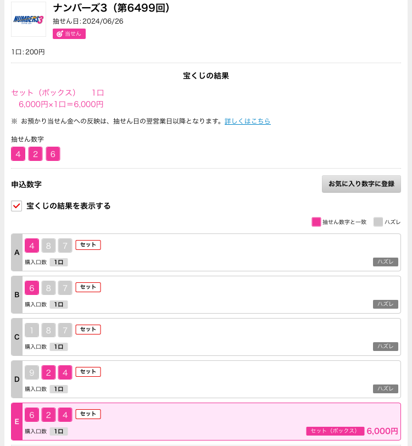
Task: Uncheck 宝くじの結果を表示する checkbox
Action: pos(16,206)
